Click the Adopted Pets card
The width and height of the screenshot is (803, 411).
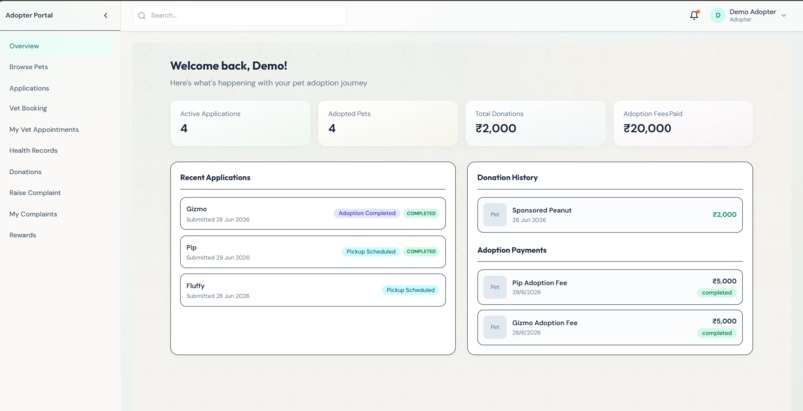[x=389, y=123]
